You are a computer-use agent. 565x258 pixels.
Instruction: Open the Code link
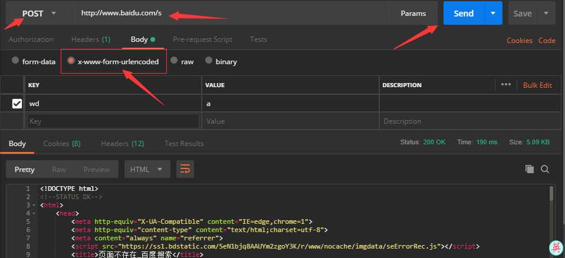(x=547, y=40)
